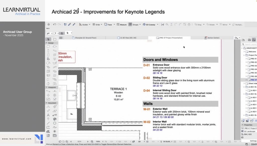The width and height of the screenshot is (257, 146).
Task: Select the Window tool in Design toolbox
Action: click(x=54, y=55)
